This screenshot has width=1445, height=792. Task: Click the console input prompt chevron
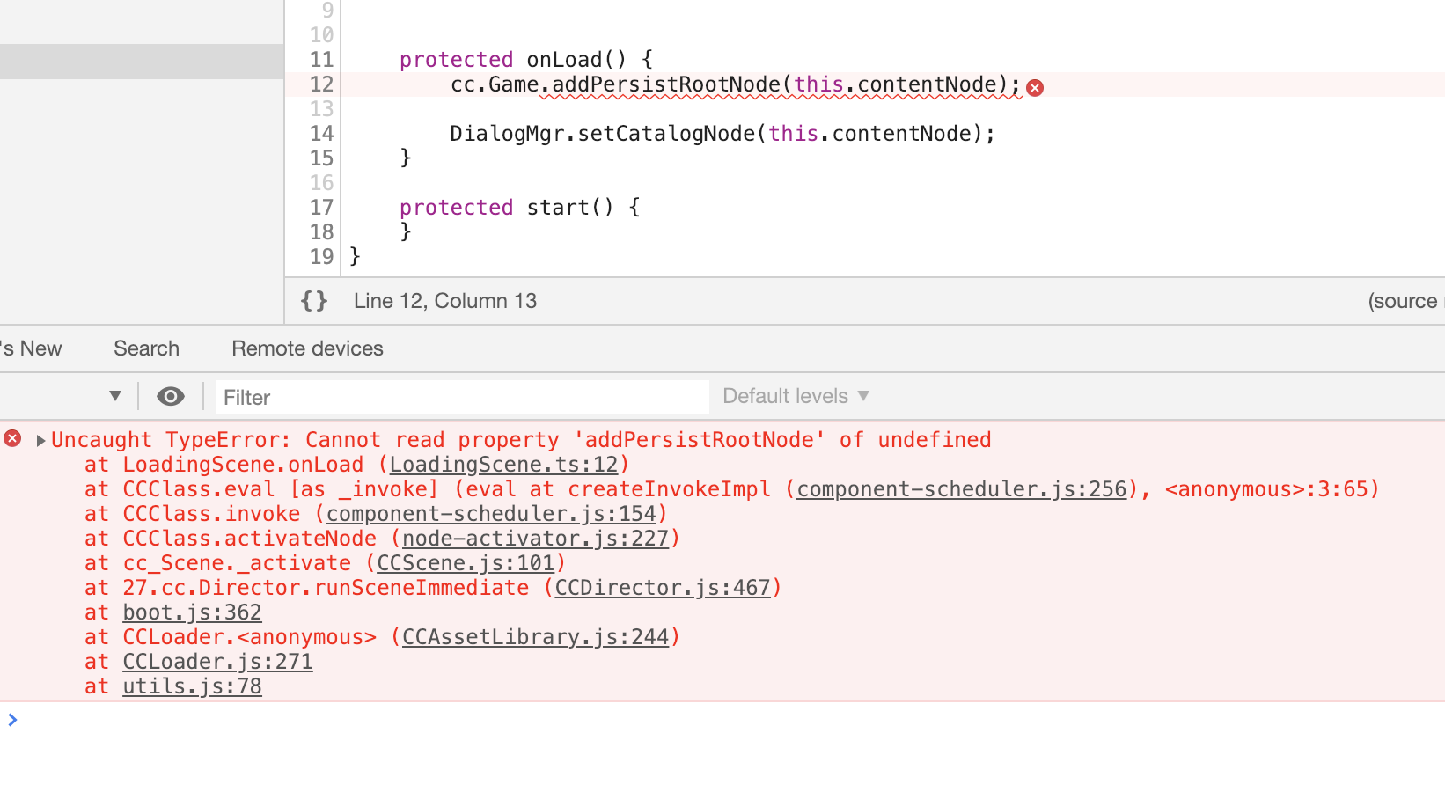(x=12, y=720)
